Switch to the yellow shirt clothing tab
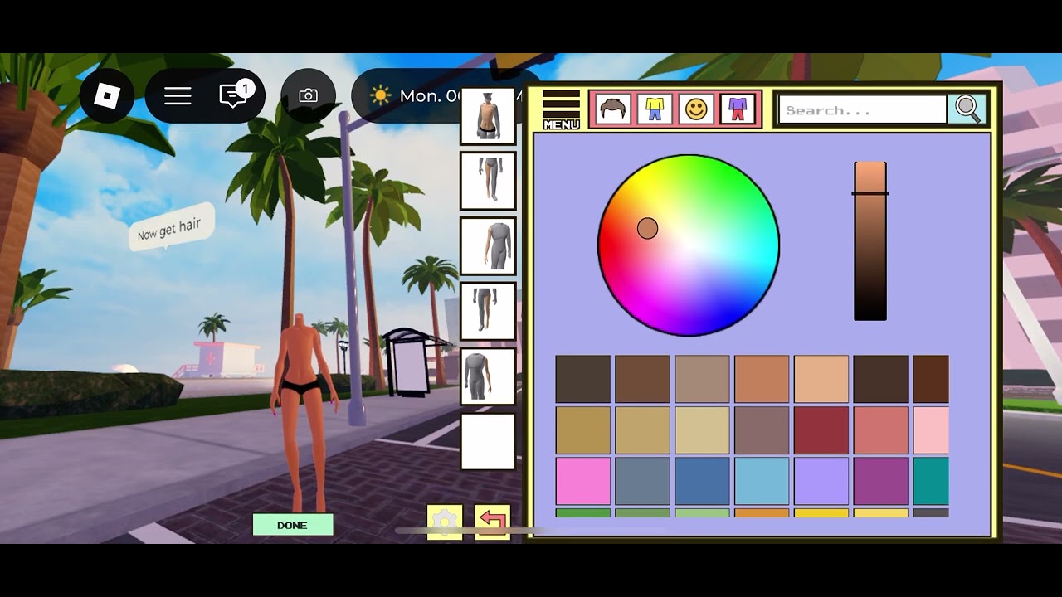The image size is (1062, 597). click(655, 109)
